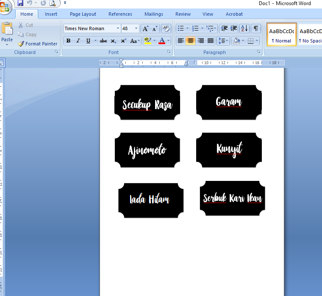Open the Acrobat tab
322x296 pixels.
tap(234, 14)
